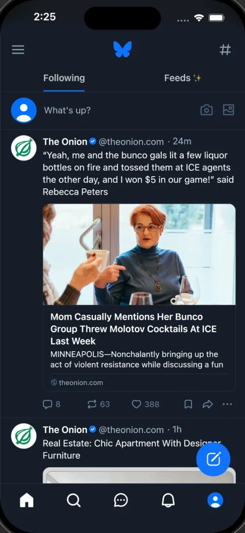Open Search in bottom navigation

click(x=73, y=500)
